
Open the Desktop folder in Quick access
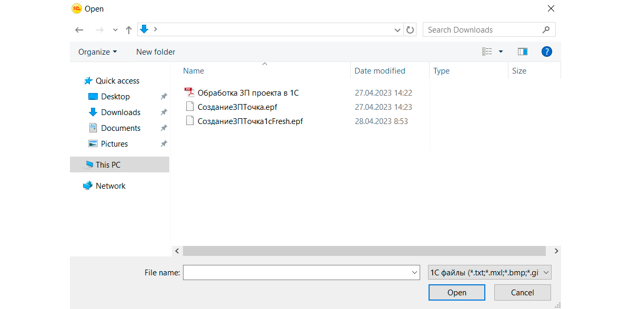click(x=115, y=97)
